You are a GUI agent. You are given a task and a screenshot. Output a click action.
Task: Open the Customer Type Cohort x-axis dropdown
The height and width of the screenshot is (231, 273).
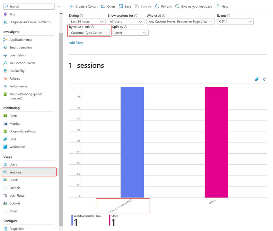pos(89,33)
